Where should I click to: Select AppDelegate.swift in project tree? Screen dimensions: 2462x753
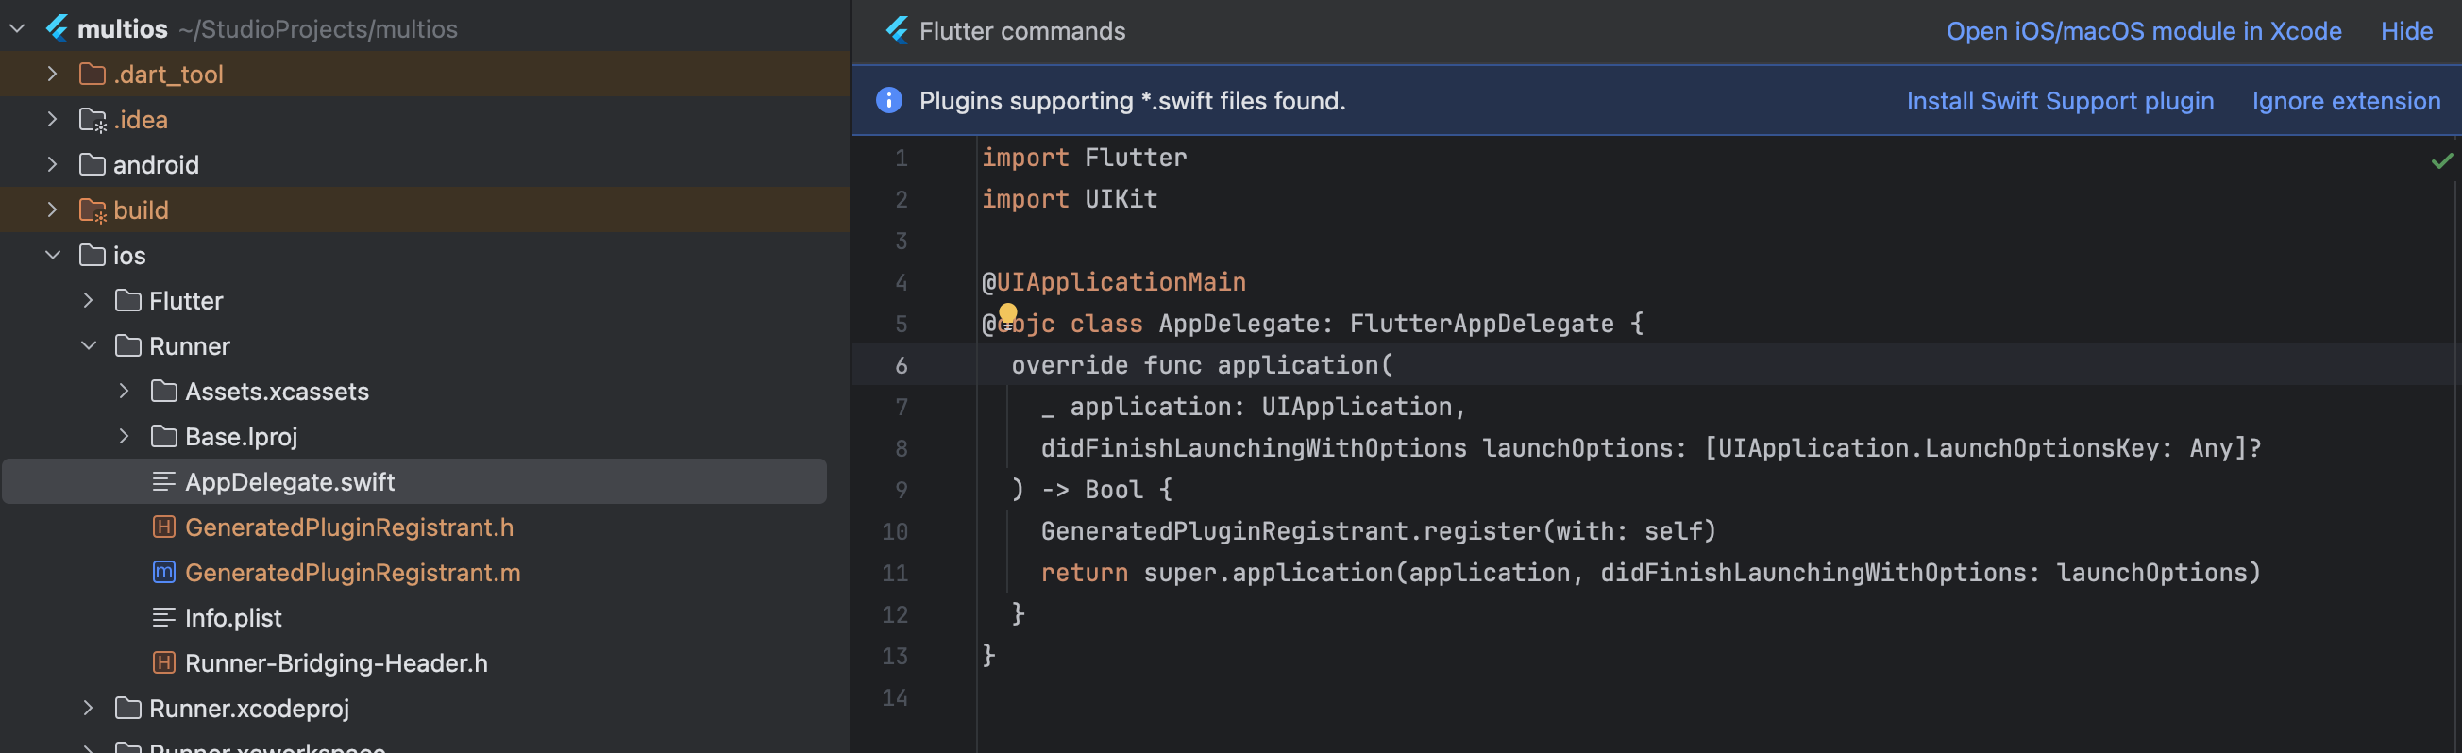pos(290,481)
